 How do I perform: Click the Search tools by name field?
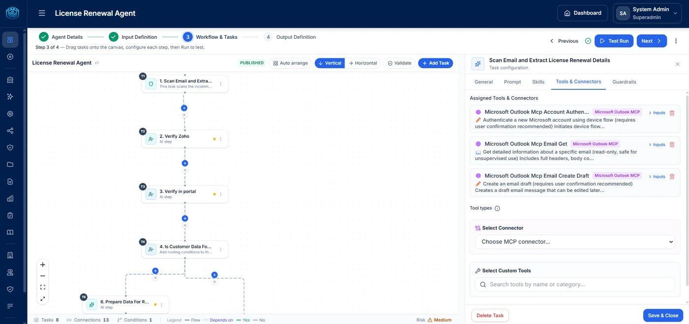tap(575, 285)
